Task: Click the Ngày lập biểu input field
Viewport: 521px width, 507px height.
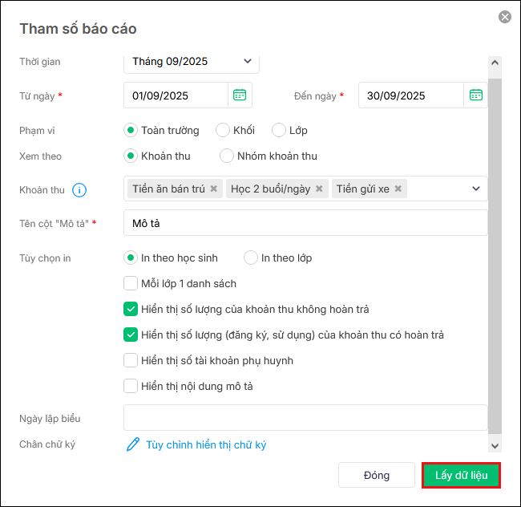Action: click(305, 418)
